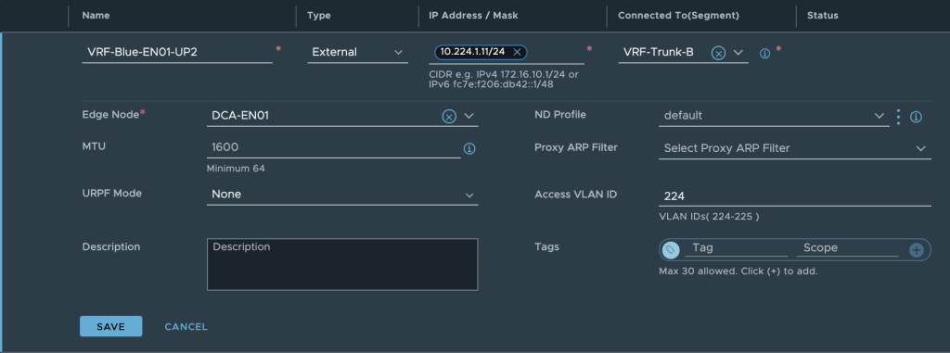
Task: Show MTU info tooltip icon
Action: pos(469,148)
